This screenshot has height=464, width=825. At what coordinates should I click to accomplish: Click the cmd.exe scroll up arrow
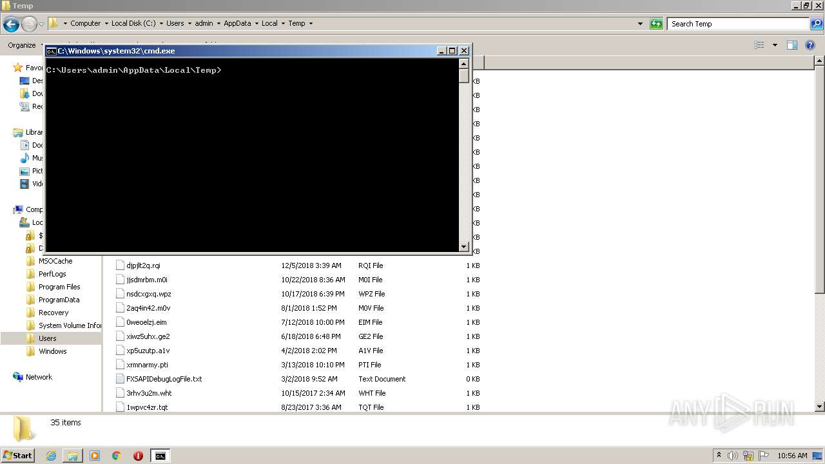pos(464,63)
